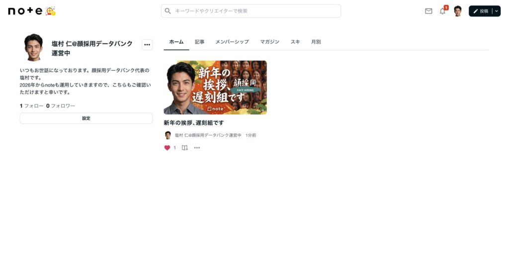Open the account avatar menu in the header

tap(458, 11)
